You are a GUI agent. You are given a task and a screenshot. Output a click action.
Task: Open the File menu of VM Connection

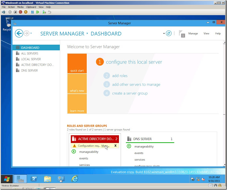coord(4,7)
